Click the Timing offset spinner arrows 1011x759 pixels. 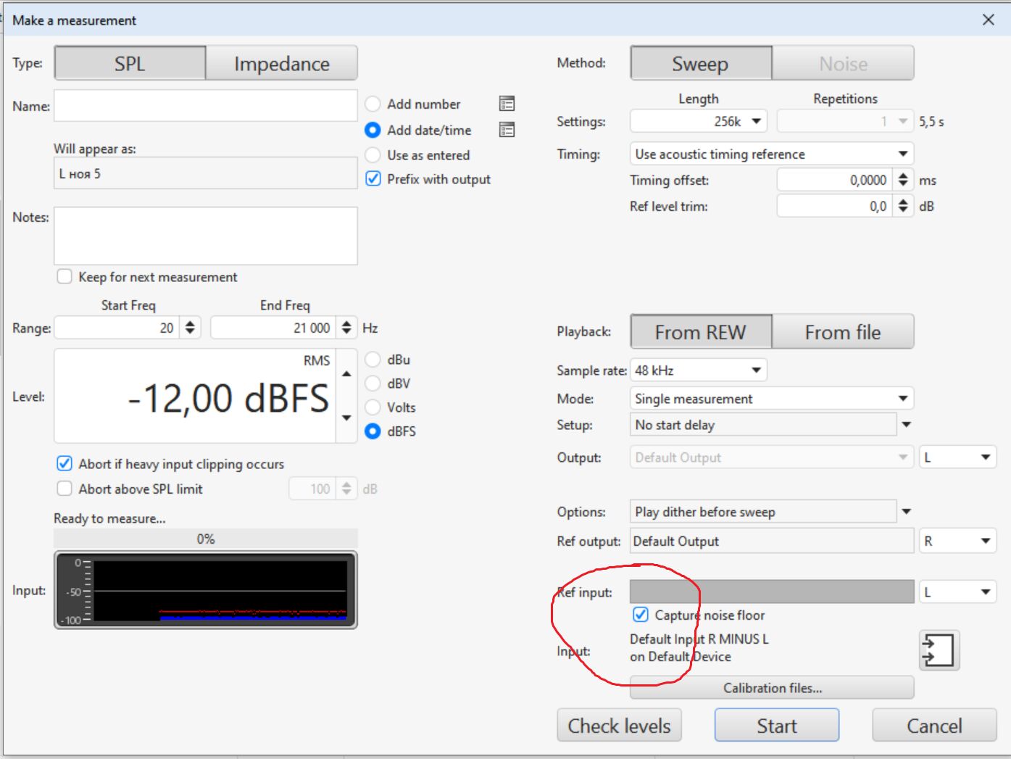coord(903,180)
